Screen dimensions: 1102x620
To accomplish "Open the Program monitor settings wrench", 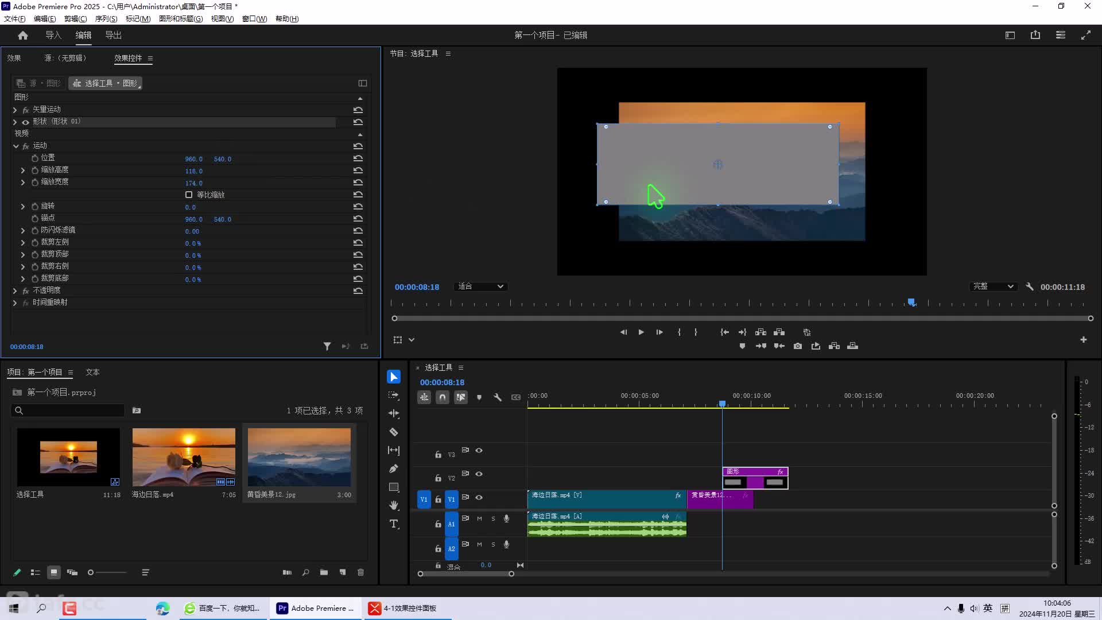I will coord(1030,286).
